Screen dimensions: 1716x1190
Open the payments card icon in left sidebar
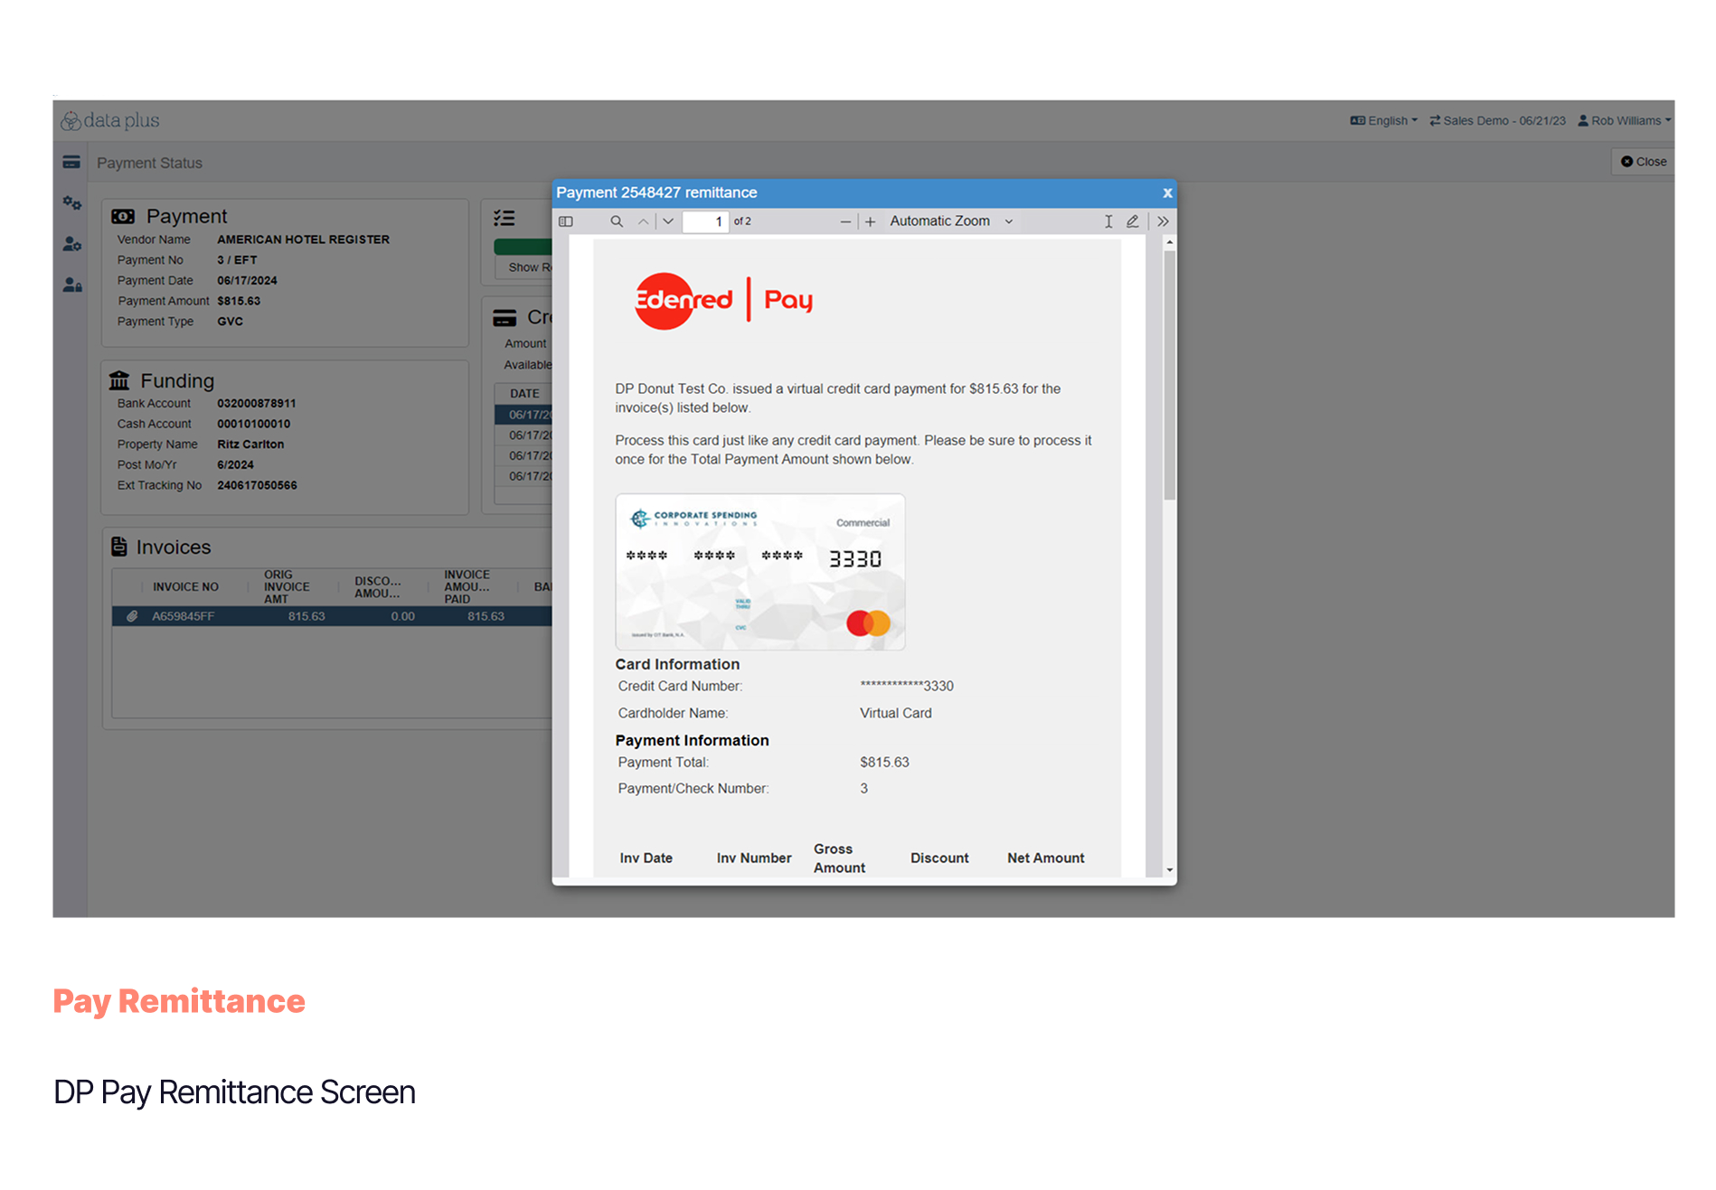(x=71, y=163)
